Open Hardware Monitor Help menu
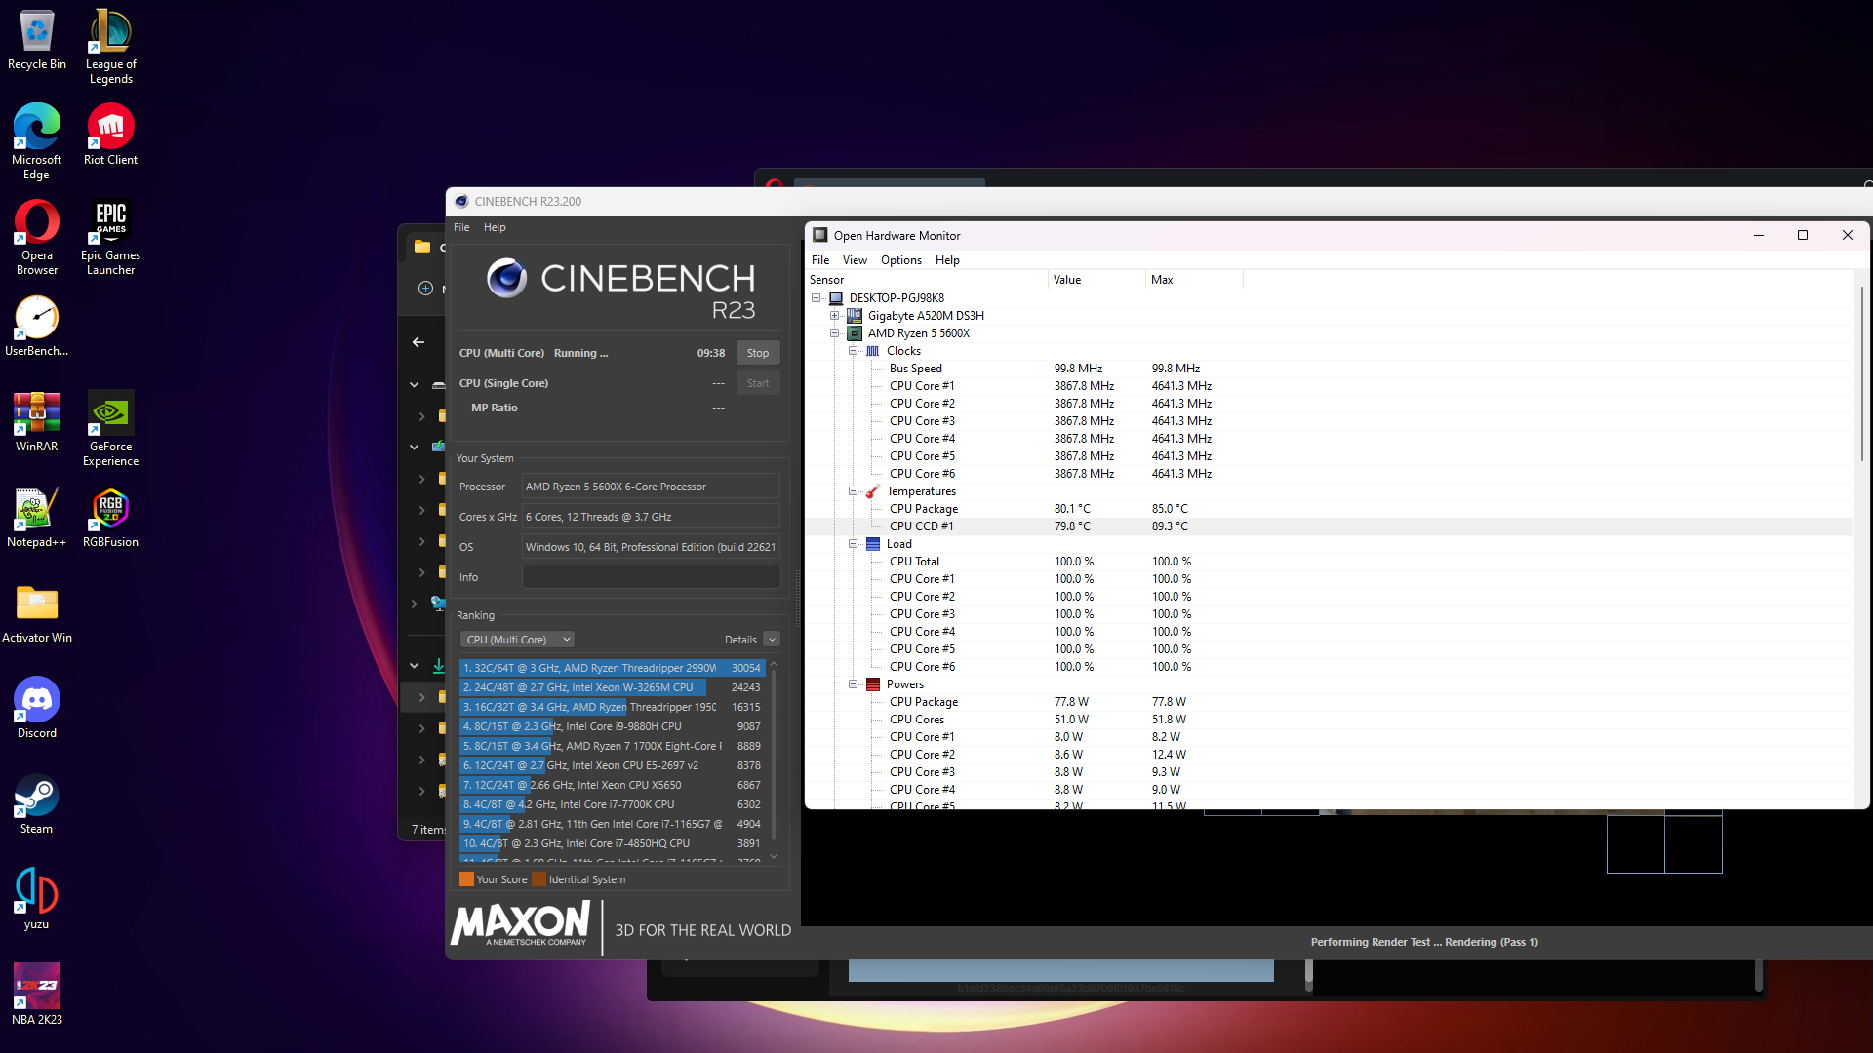This screenshot has width=1873, height=1053. point(947,260)
